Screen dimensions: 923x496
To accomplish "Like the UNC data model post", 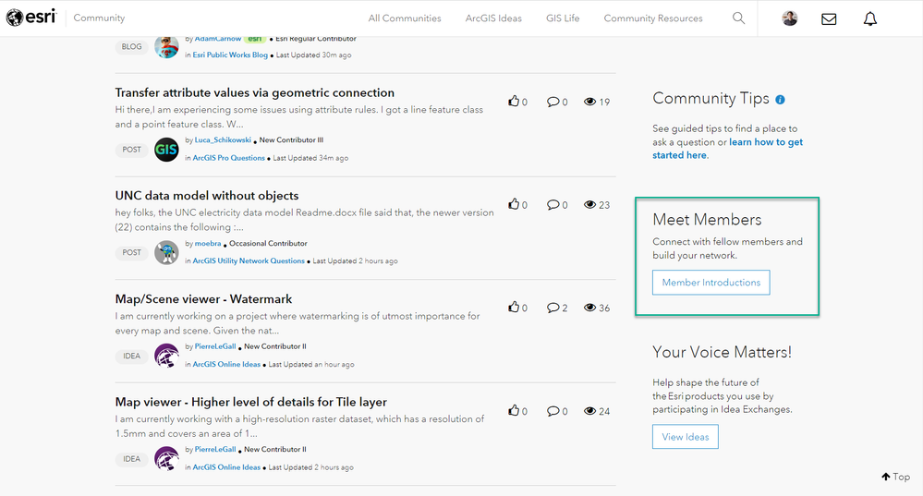I will tap(514, 204).
